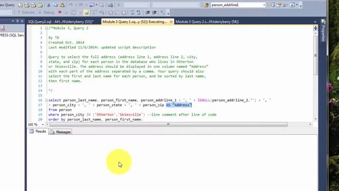Click the Copy icon
339x191 pixels.
tap(55, 5)
